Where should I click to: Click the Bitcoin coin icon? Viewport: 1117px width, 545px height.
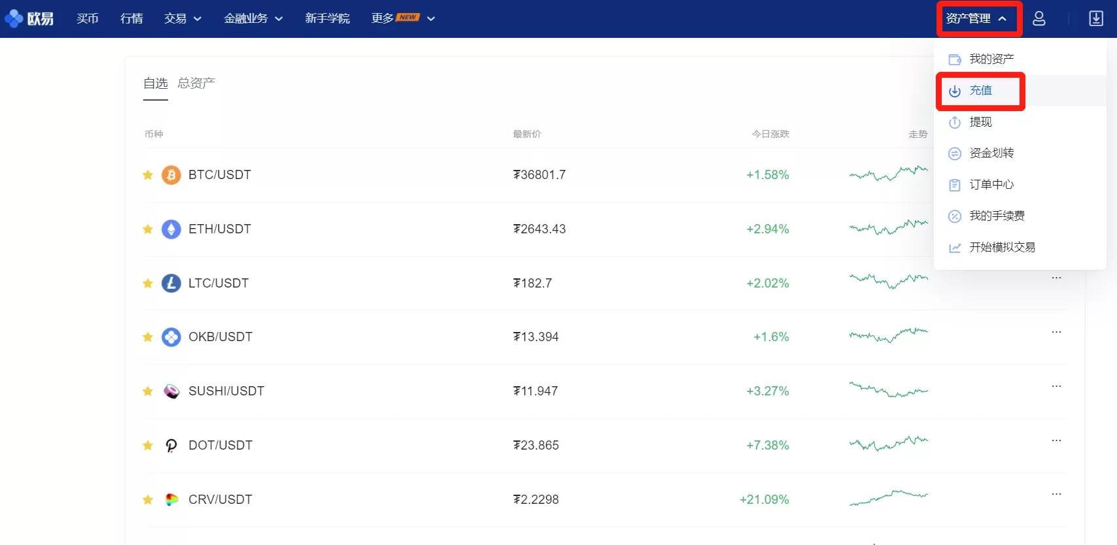click(x=171, y=175)
